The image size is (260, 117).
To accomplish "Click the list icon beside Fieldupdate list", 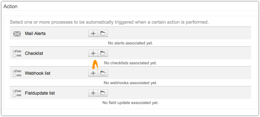I will pyautogui.click(x=17, y=93).
